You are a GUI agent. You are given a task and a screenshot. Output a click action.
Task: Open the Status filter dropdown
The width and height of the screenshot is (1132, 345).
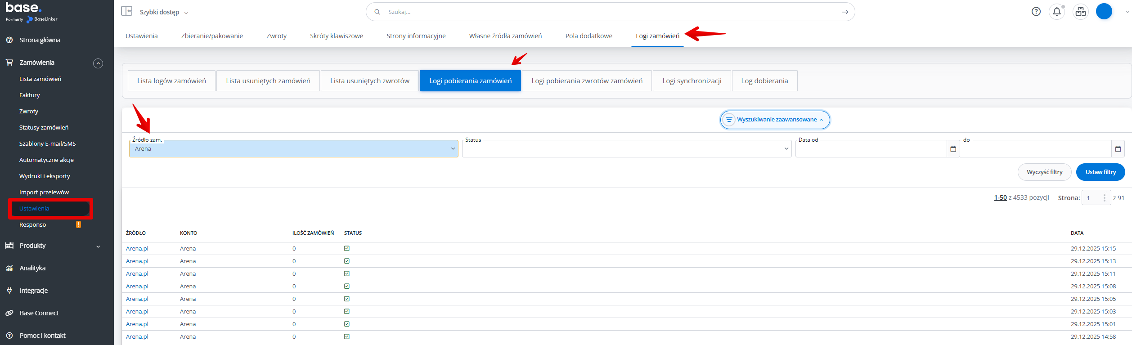tap(626, 149)
